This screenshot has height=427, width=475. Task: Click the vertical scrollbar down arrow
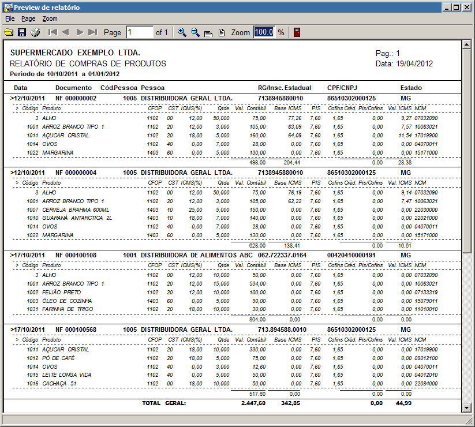tap(467, 408)
